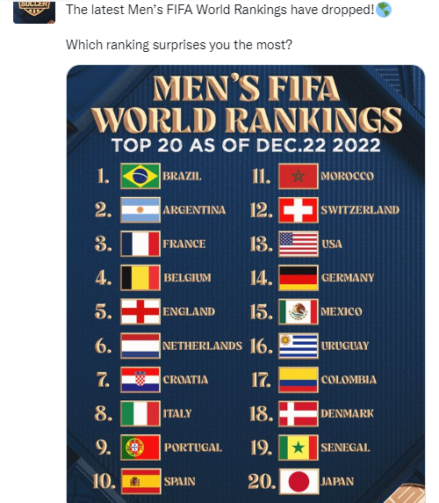The image size is (439, 503).
Task: Click the Brazil flag icon
Action: point(140,176)
